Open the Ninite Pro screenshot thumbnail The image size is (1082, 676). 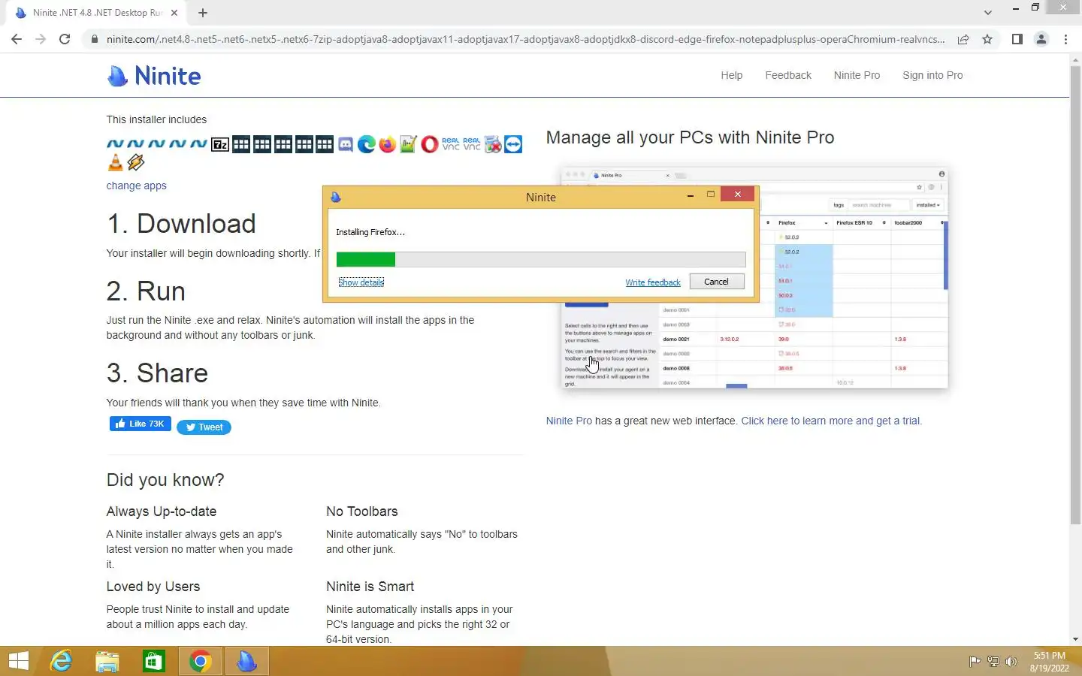(x=754, y=278)
